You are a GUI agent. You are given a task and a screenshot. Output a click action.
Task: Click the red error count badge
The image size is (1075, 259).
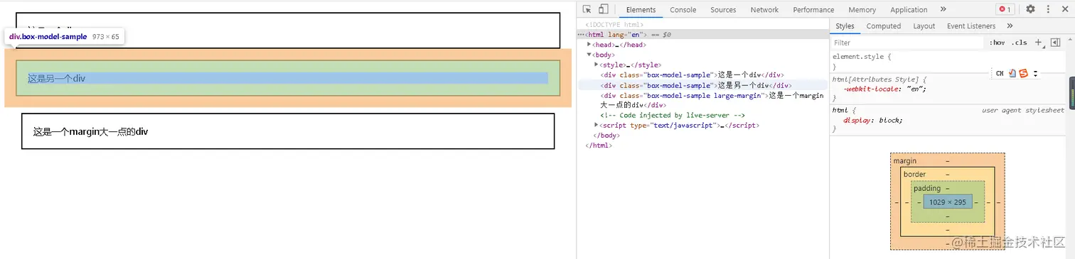1005,9
